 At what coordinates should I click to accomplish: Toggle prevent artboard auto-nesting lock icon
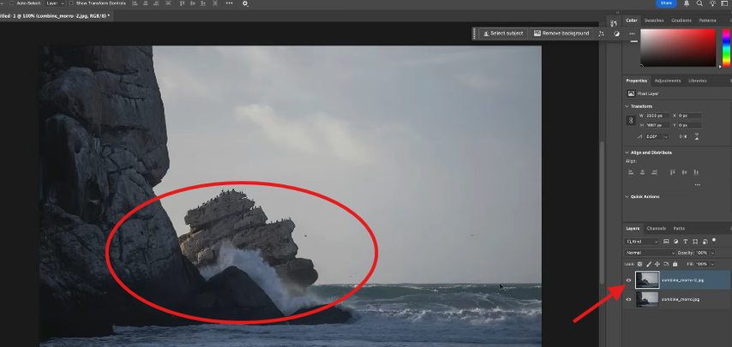pyautogui.click(x=666, y=264)
